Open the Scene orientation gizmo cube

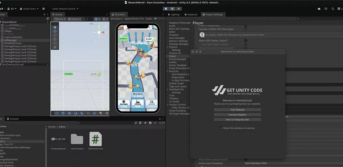(x=99, y=32)
